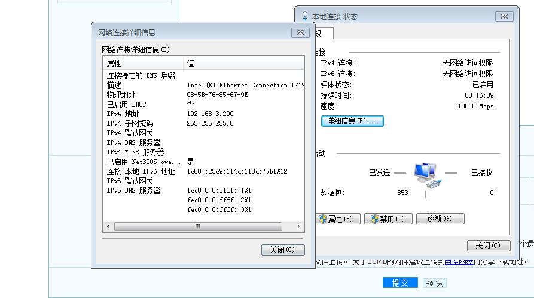Click left arrow of the details scrollbar

(108, 227)
